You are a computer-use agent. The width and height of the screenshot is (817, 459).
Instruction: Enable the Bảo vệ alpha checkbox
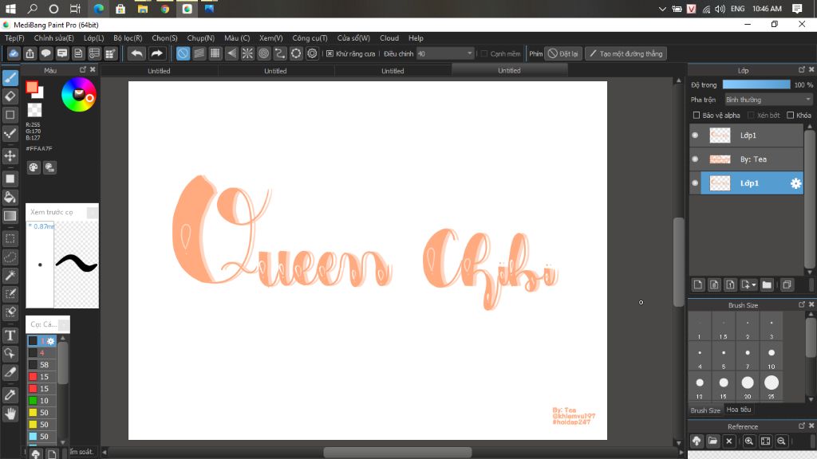(x=696, y=115)
